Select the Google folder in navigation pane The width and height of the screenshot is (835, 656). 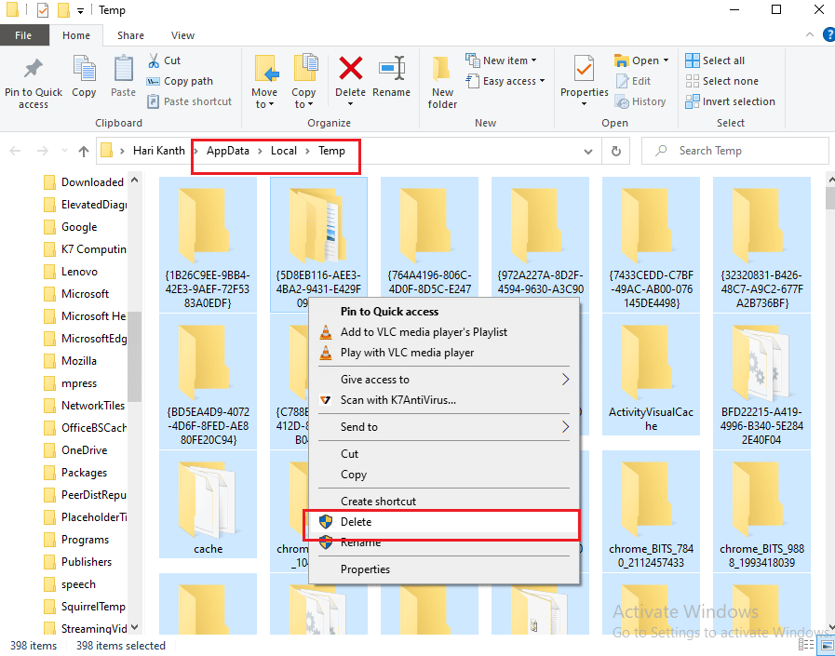point(79,227)
